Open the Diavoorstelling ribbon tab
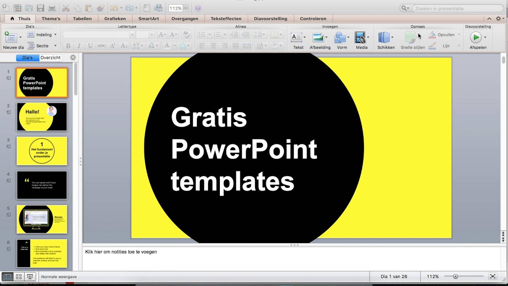The width and height of the screenshot is (508, 286). (x=271, y=19)
